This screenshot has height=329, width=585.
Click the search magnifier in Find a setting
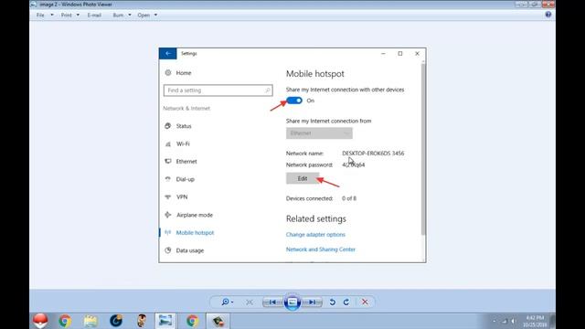click(x=267, y=90)
